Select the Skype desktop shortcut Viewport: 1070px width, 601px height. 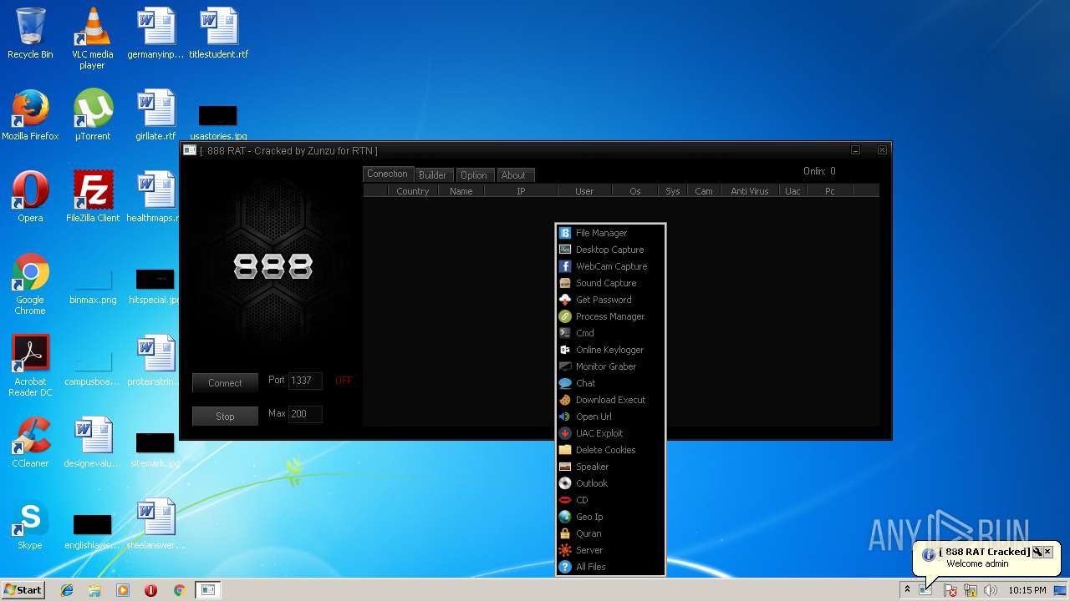pyautogui.click(x=30, y=525)
